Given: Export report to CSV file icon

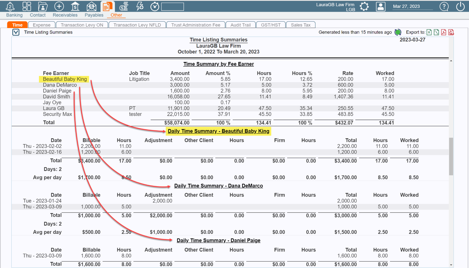Looking at the screenshot, I should (x=436, y=32).
